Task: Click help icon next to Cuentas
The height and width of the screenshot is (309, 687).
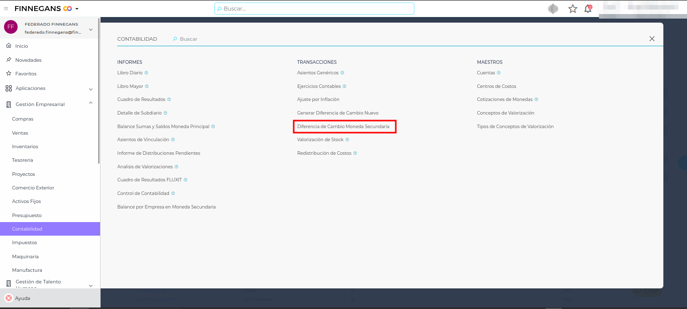Action: pyautogui.click(x=499, y=73)
